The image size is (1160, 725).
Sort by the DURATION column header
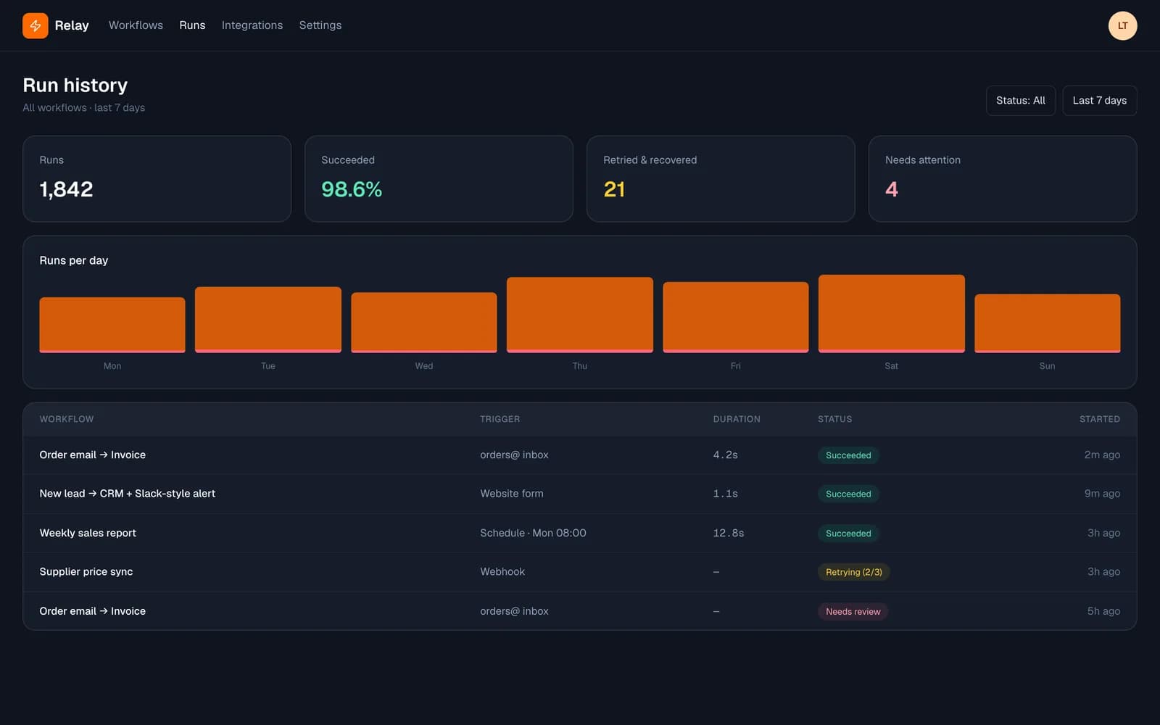(737, 419)
